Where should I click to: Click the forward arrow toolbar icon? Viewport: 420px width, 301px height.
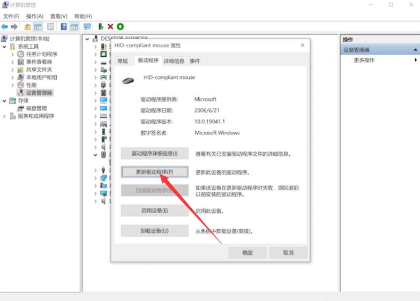14,26
